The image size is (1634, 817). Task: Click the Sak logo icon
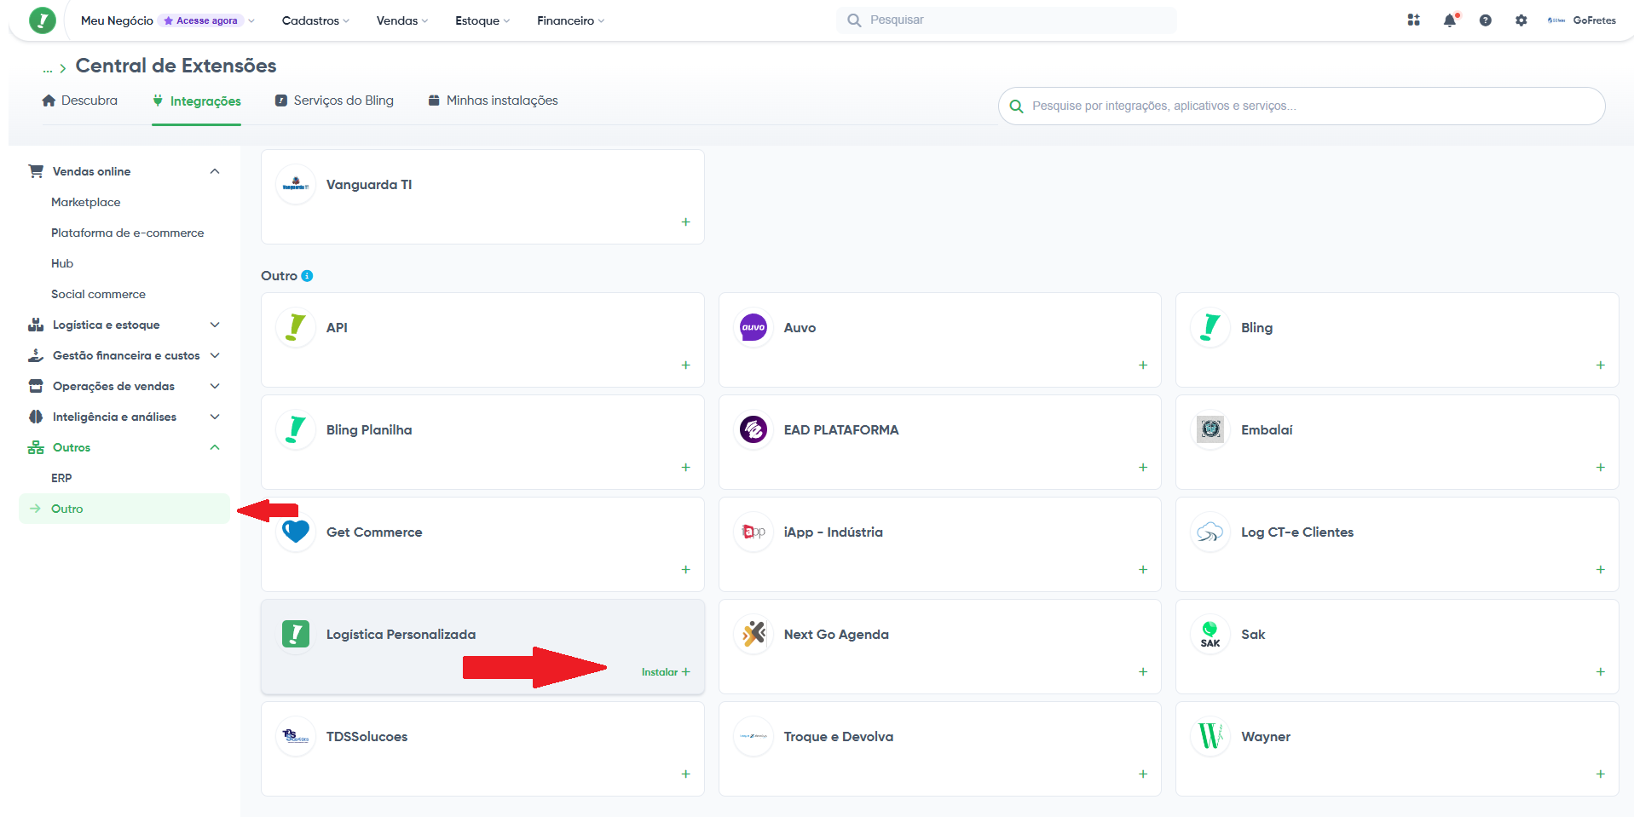tap(1210, 634)
